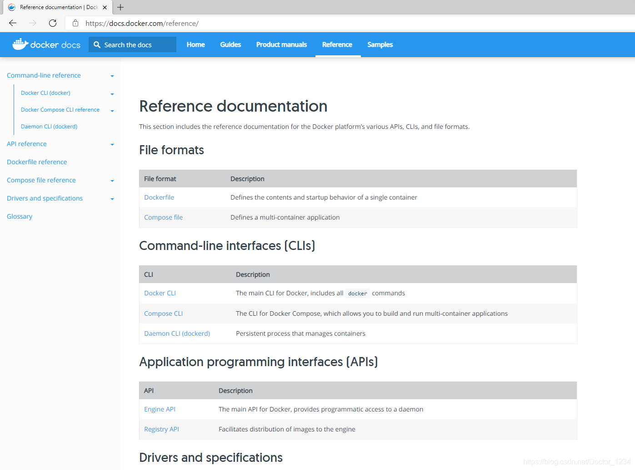Expand the Docker CLI (docker) arrow
Viewport: 635px width, 470px height.
112,94
